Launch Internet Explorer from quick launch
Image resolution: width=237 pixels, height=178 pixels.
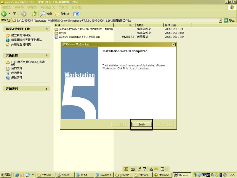17,175
